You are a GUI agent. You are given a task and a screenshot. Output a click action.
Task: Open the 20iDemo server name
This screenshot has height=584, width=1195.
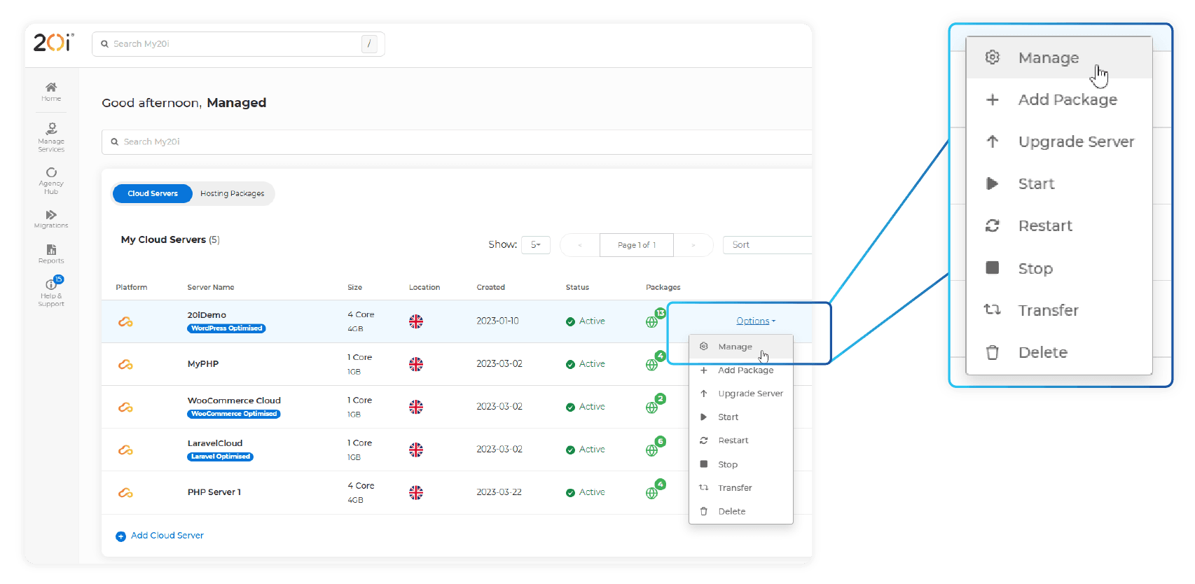[207, 315]
